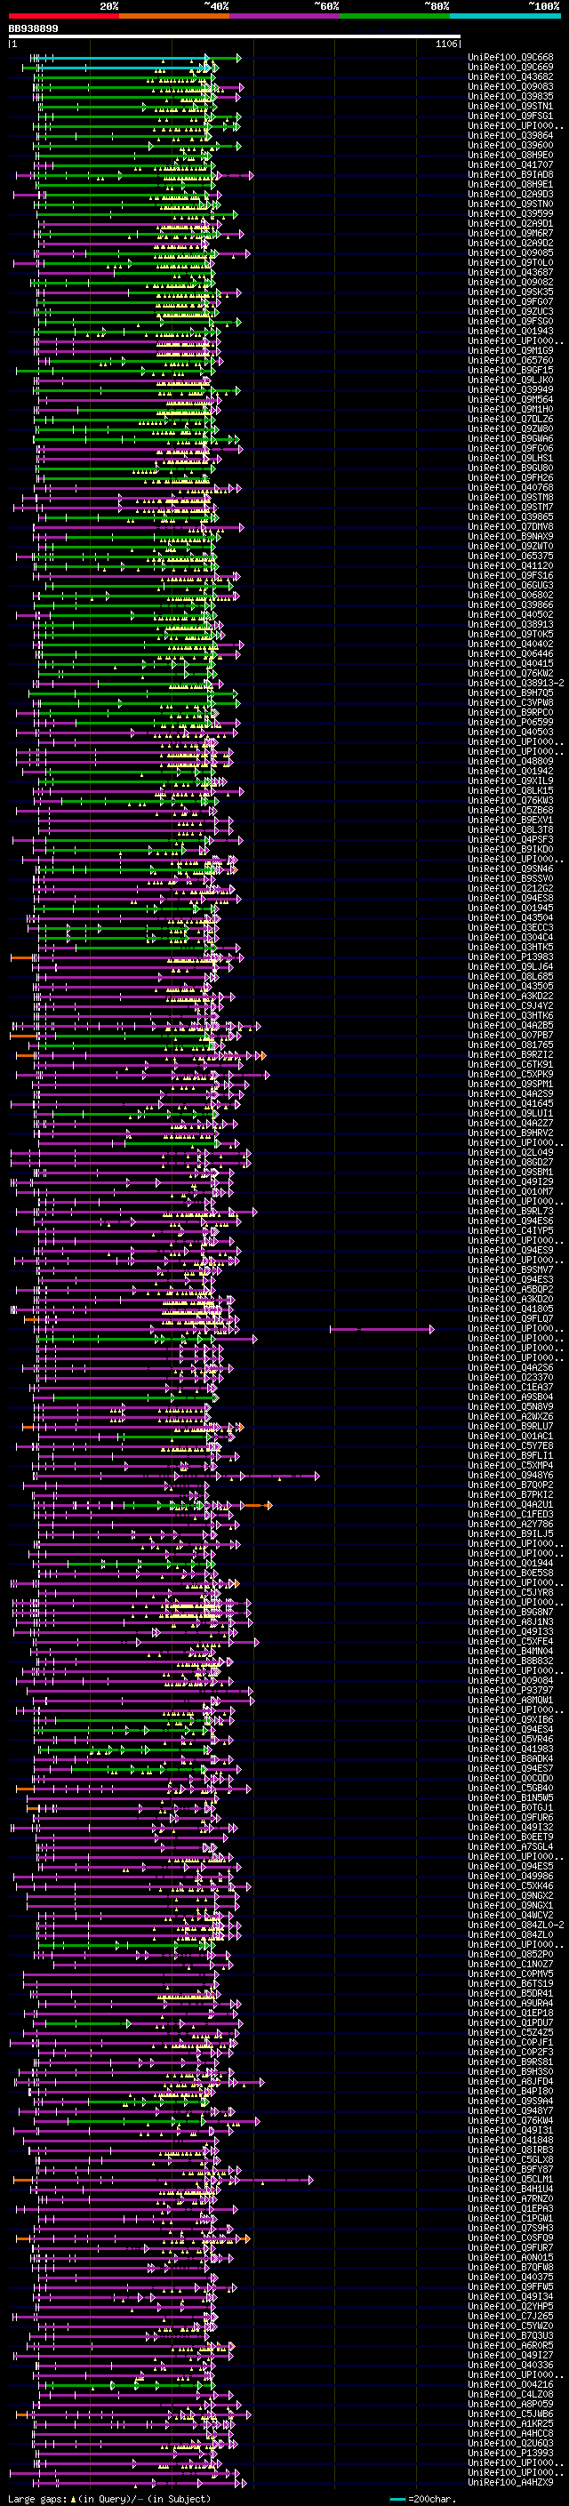The height and width of the screenshot is (2506, 569).
Task: Click the red 20% identity color bar
Action: [x=63, y=16]
